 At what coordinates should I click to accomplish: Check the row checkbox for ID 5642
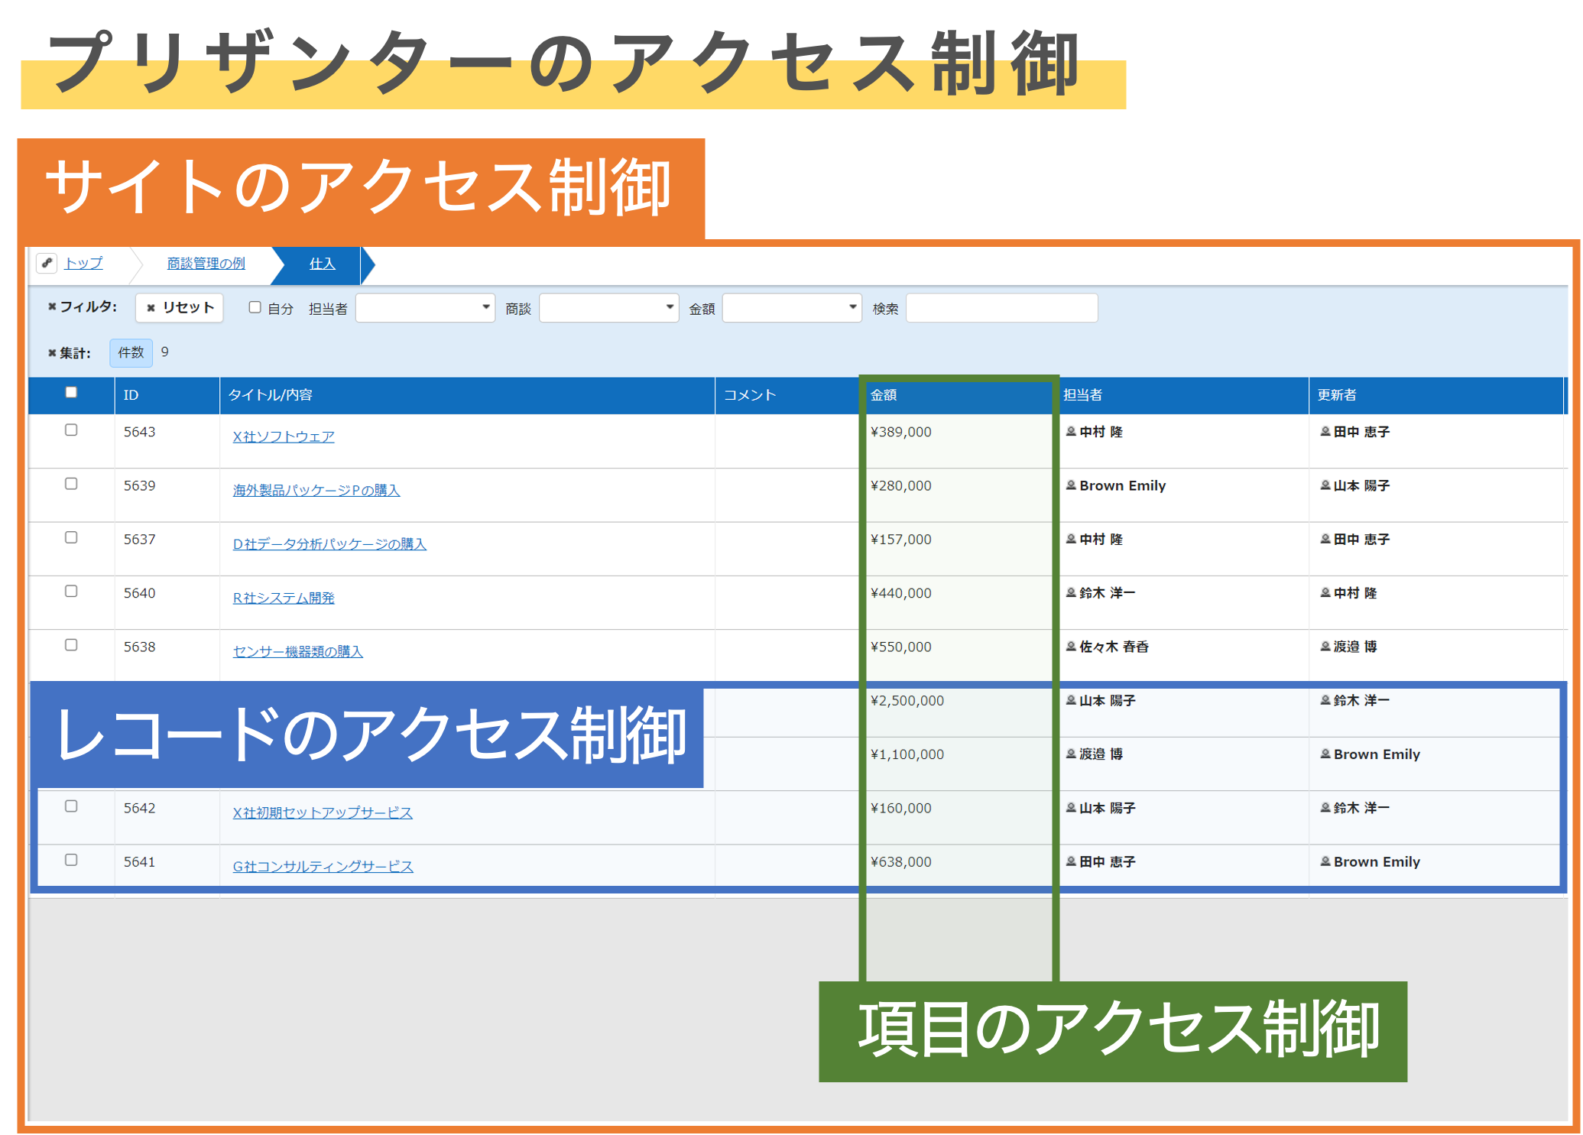pos(71,806)
